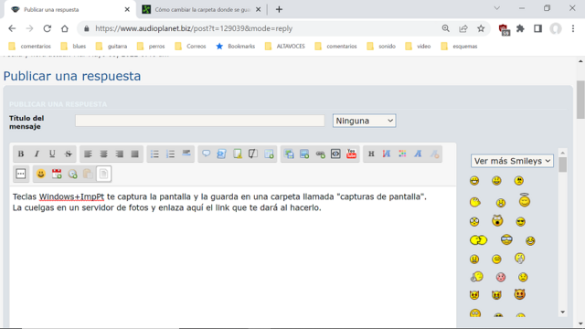585x329 pixels.
Task: Insert the sunglasses cool smiley
Action: (520, 222)
